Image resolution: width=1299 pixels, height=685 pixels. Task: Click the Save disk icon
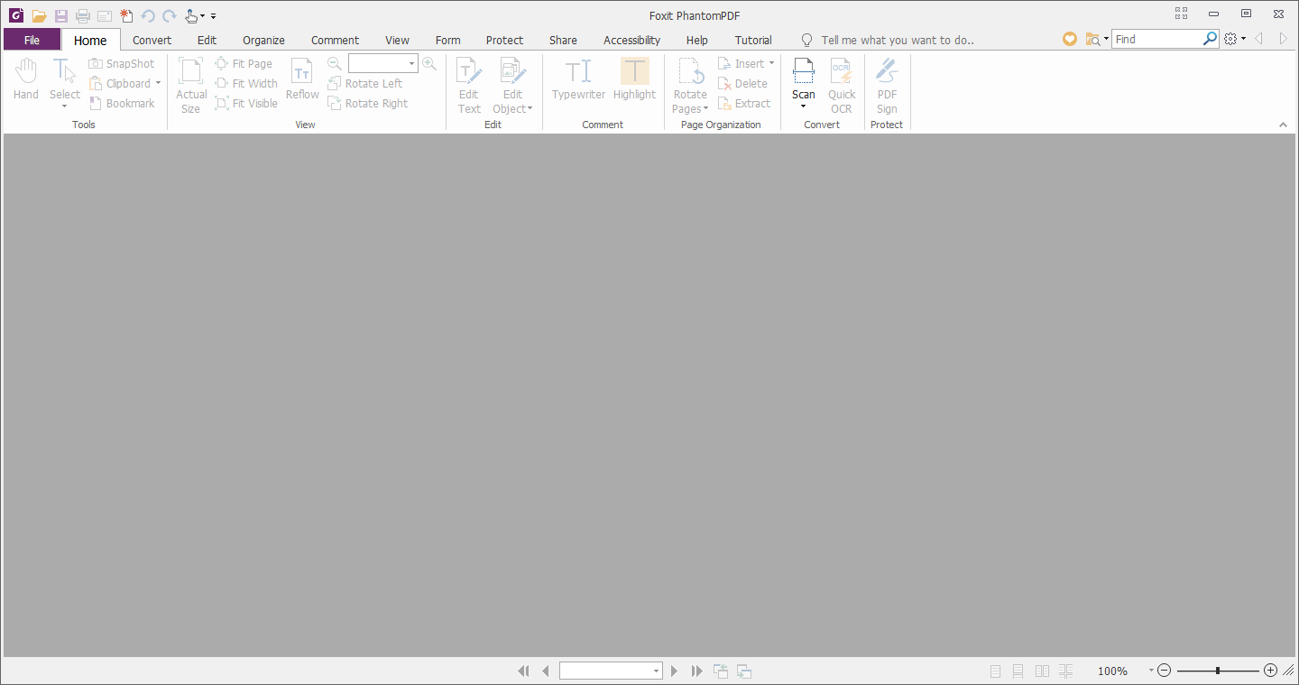point(61,15)
